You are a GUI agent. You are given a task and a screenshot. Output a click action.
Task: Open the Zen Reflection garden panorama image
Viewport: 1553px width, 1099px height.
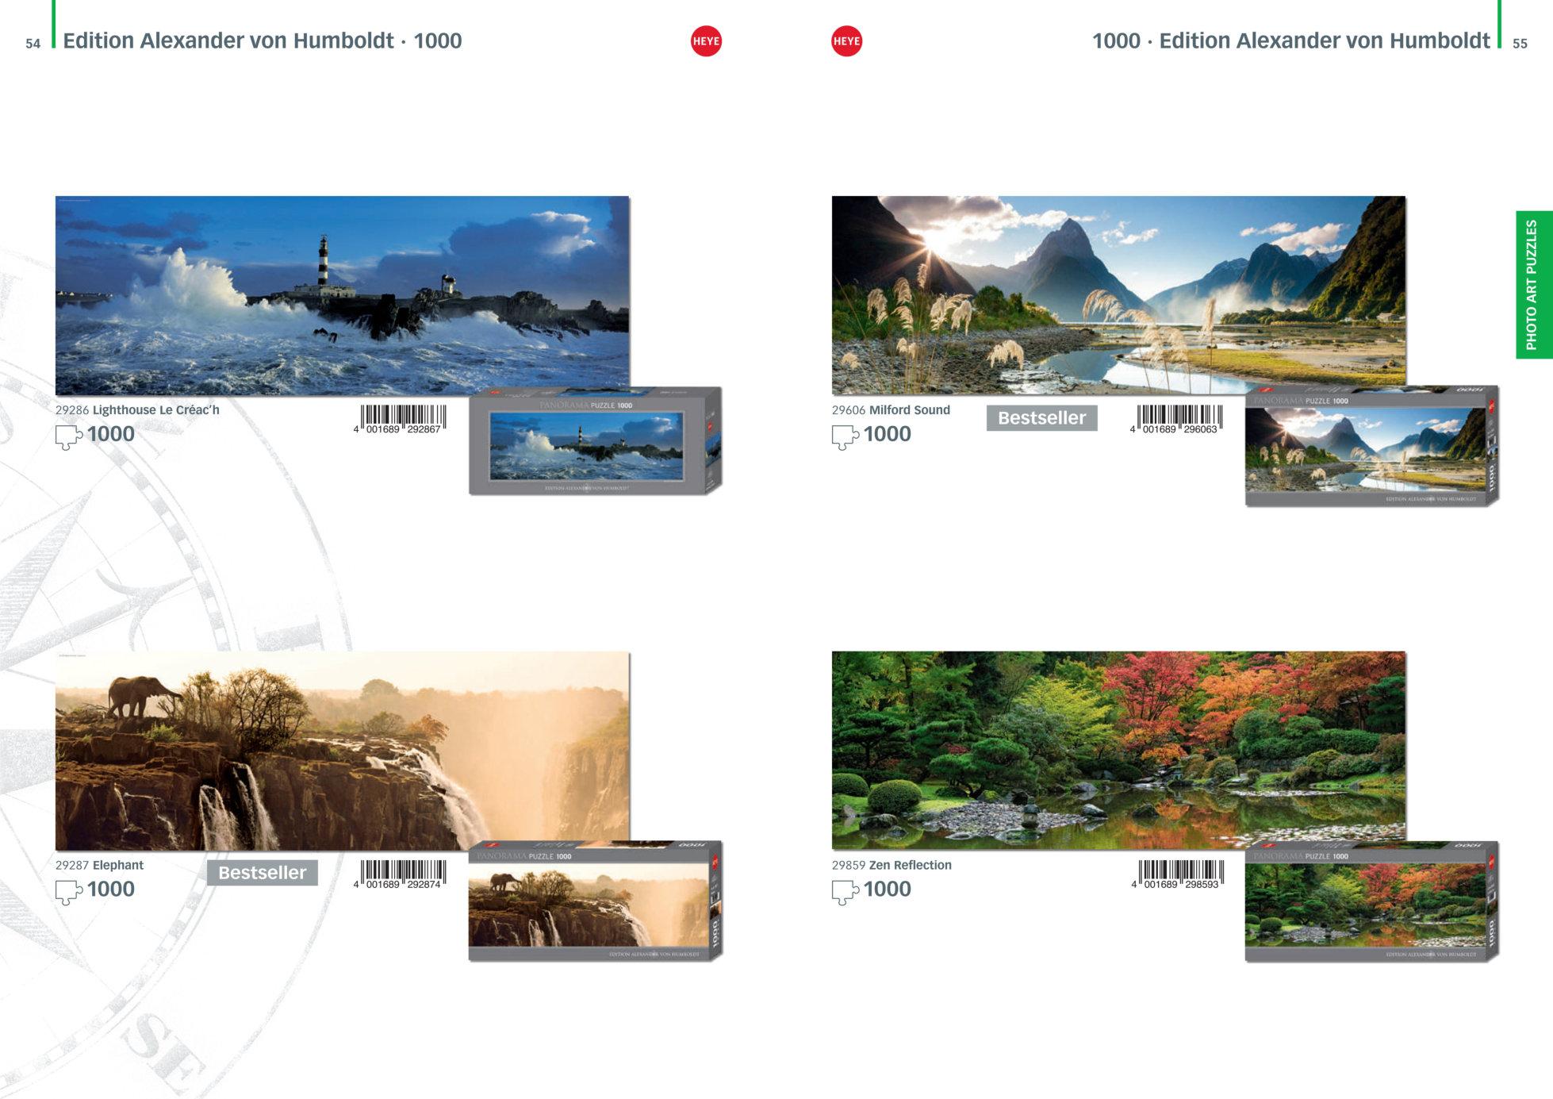tap(1118, 750)
